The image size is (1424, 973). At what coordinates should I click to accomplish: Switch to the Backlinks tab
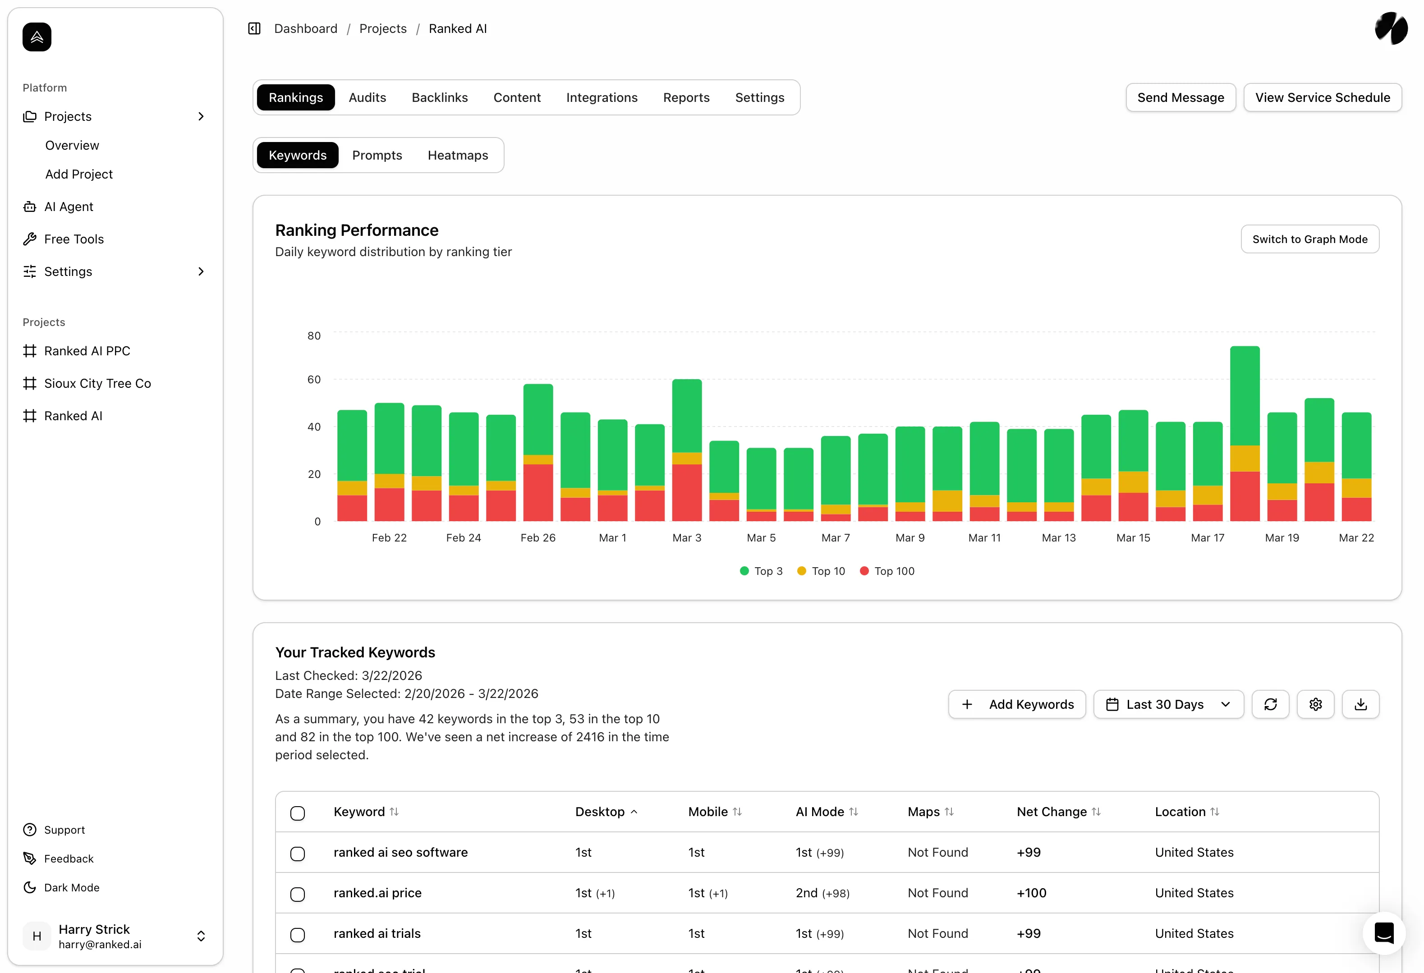point(439,97)
